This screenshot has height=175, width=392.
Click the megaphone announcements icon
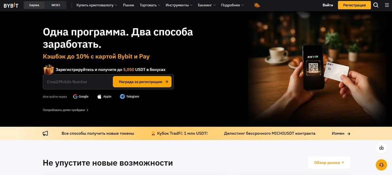[x=45, y=133]
